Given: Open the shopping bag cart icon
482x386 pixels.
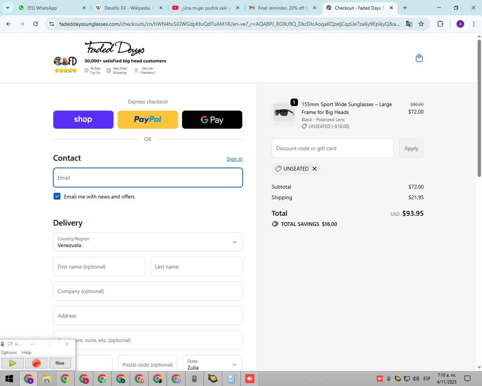Looking at the screenshot, I should [x=419, y=58].
